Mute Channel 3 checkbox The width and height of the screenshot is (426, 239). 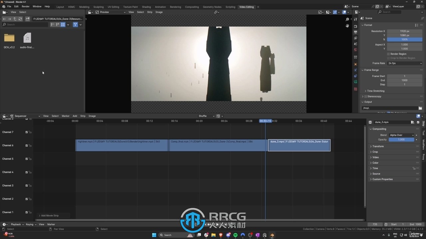(27, 186)
